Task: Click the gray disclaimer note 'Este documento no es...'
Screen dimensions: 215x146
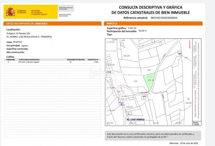Action: (153, 136)
